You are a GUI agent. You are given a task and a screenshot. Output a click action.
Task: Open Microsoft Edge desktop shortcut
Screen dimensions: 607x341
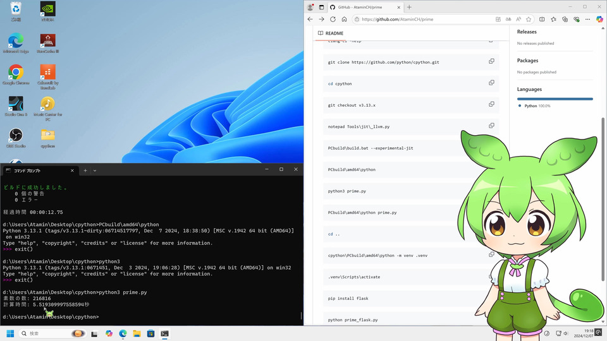pos(16,43)
